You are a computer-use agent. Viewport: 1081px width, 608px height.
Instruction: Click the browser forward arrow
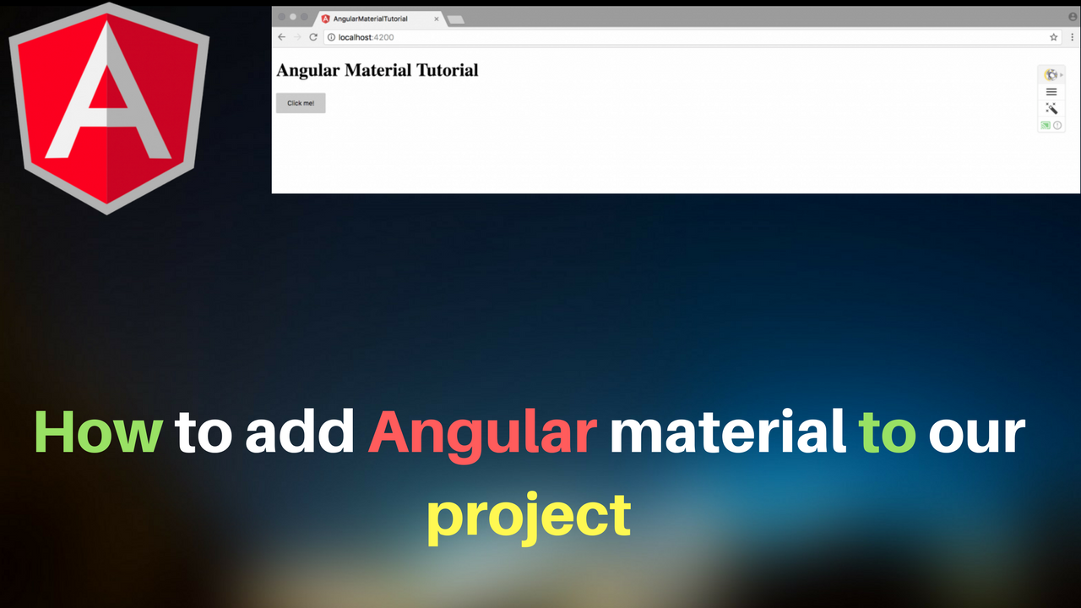click(297, 37)
